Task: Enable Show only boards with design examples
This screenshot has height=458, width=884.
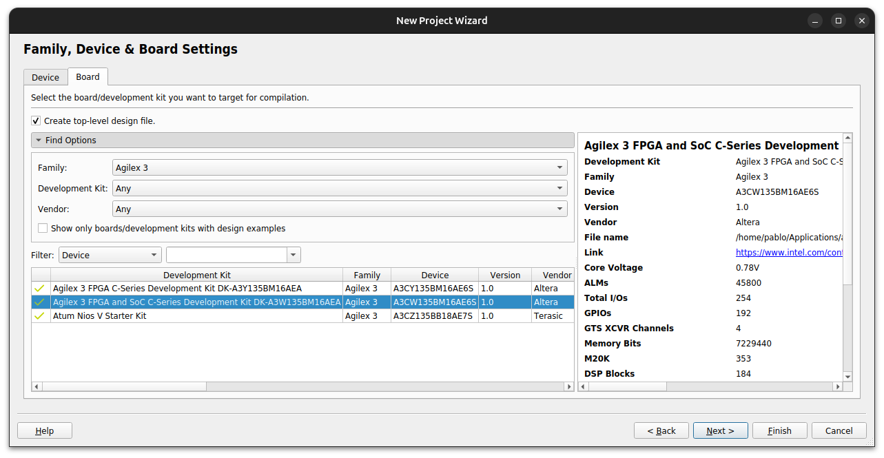Action: [43, 228]
